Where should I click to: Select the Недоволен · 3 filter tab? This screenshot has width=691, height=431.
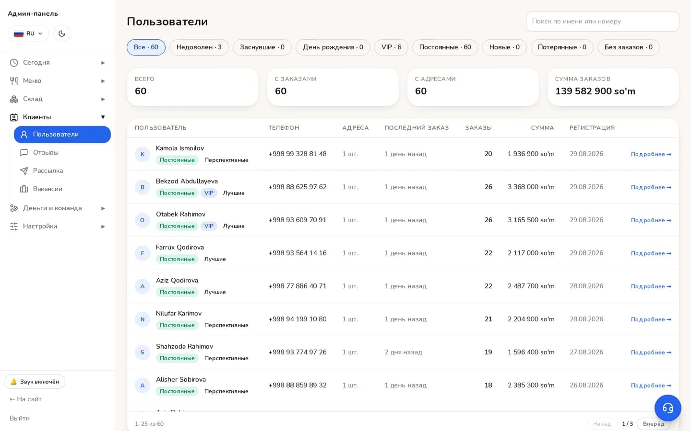[199, 47]
